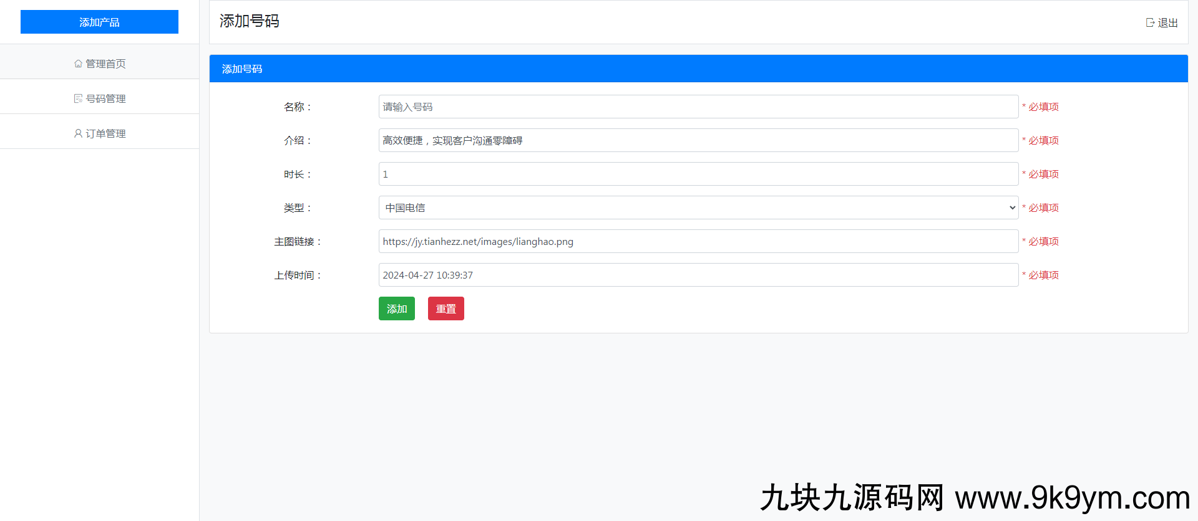Click the blue 添加号码 panel header

click(x=698, y=69)
